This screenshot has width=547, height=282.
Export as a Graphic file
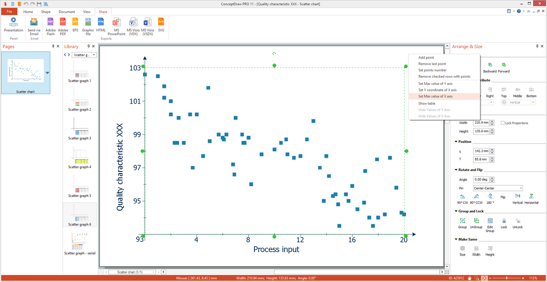coord(88,26)
